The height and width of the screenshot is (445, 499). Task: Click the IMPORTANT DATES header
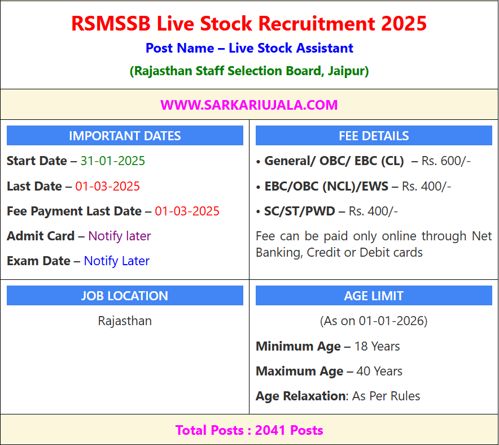point(125,136)
